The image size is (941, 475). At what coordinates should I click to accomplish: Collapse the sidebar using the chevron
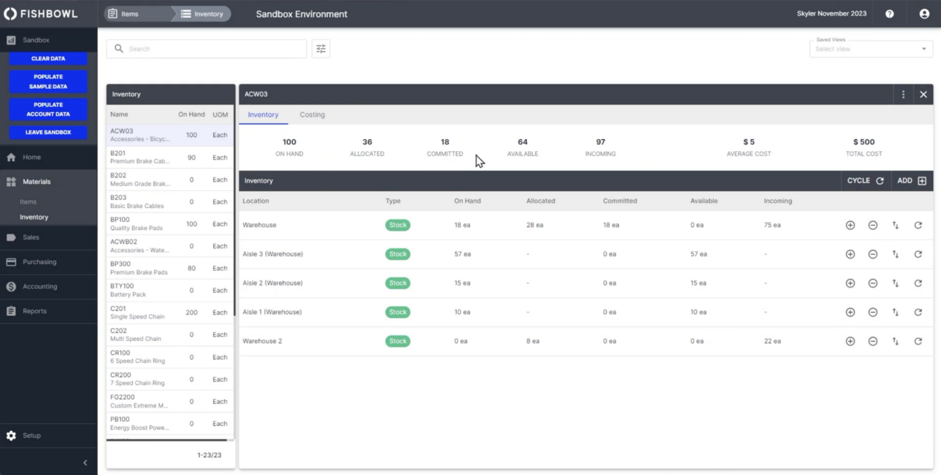[x=85, y=462]
